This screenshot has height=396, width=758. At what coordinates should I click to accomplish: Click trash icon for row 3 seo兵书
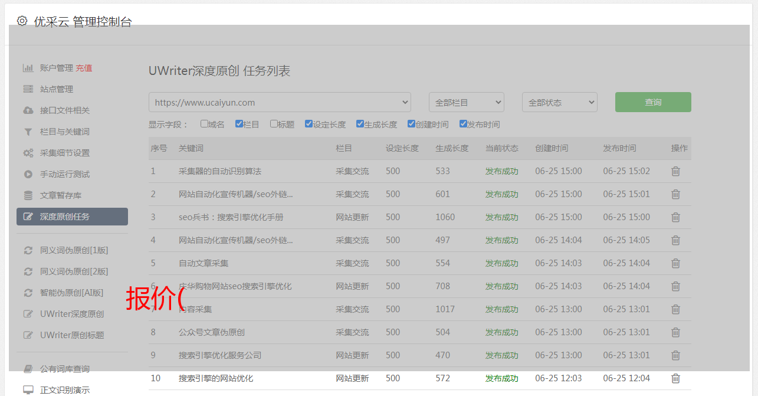coord(675,217)
